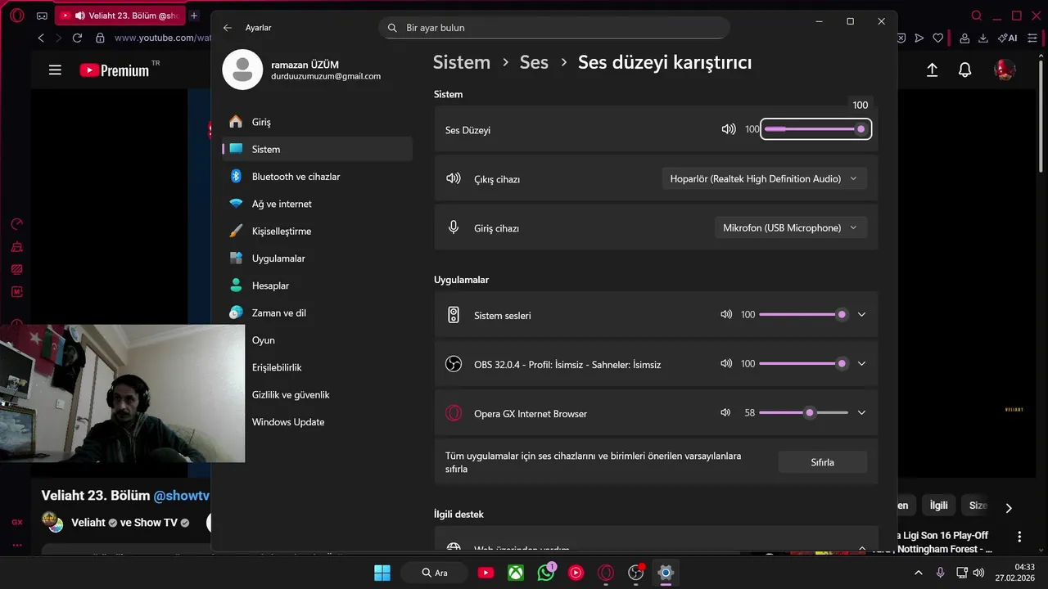This screenshot has height=589, width=1048.
Task: Show more chips with YouTube right arrow
Action: [1009, 508]
